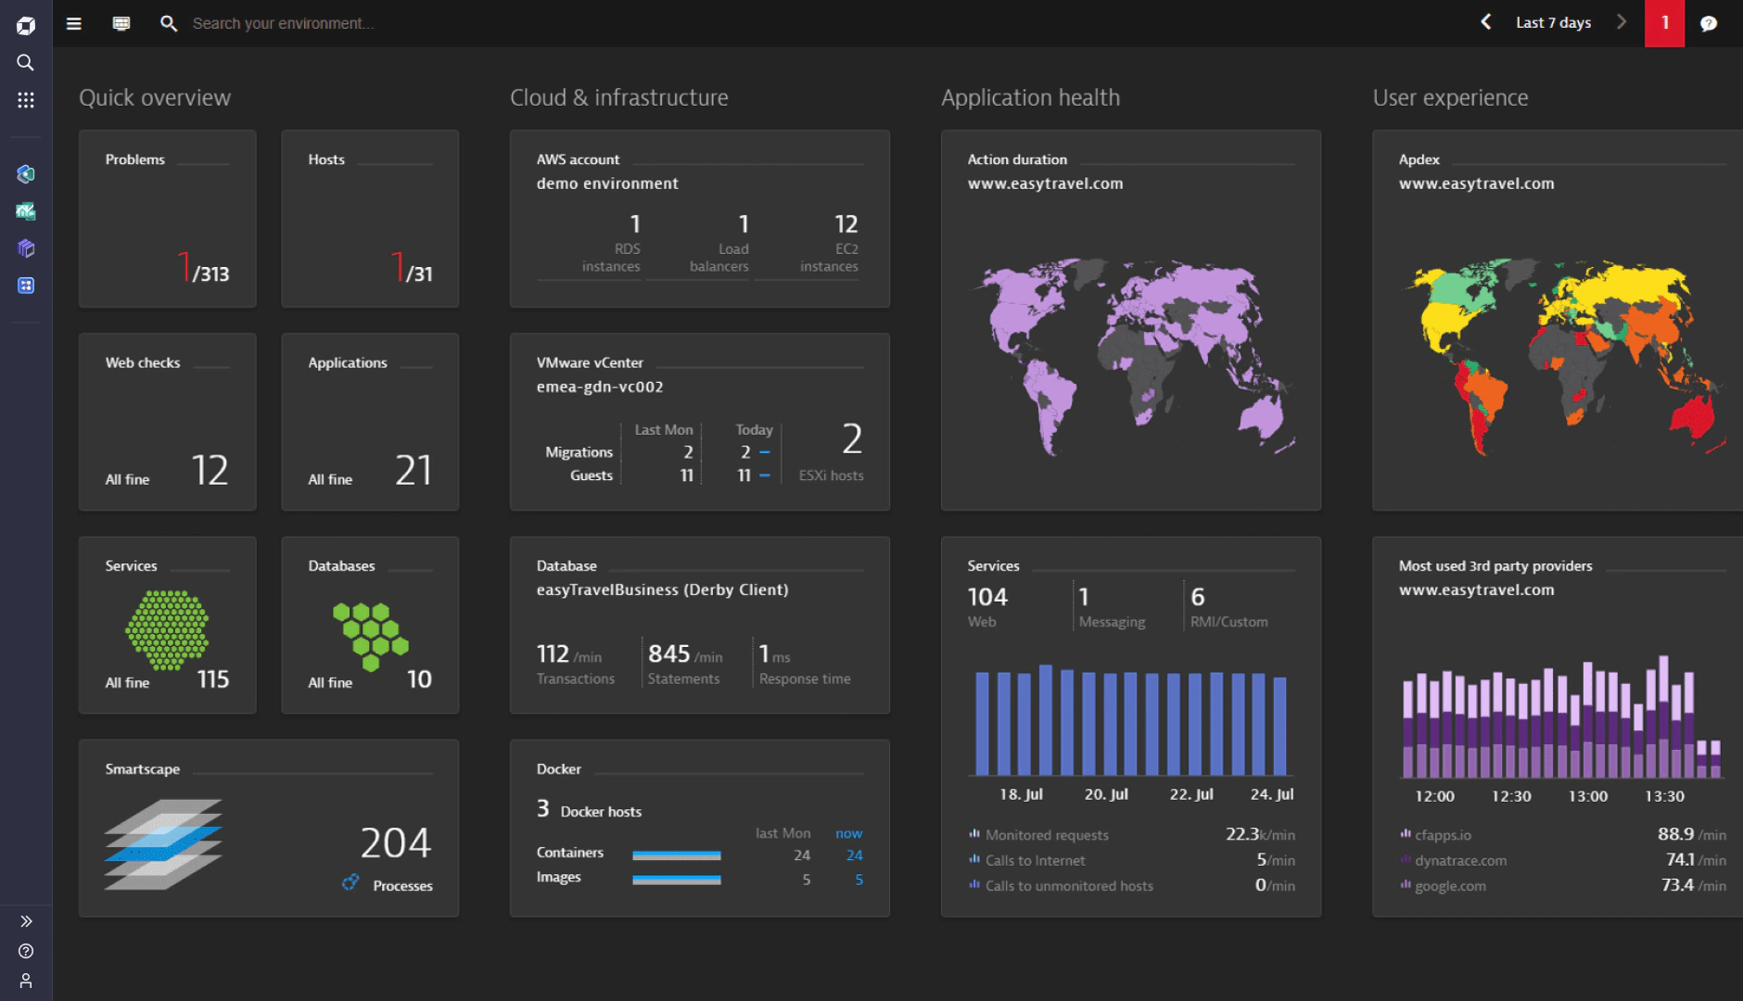Click the 3 Docker hosts label
Viewport: 1743px width, 1001px height.
[589, 809]
